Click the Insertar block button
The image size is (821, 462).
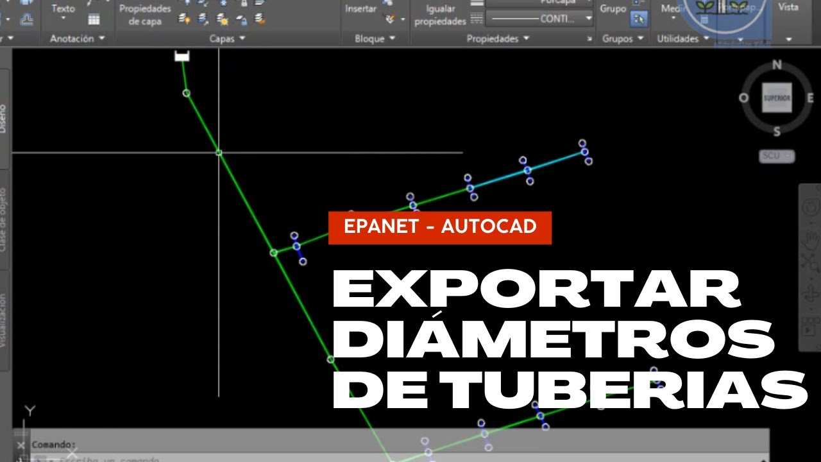point(360,9)
